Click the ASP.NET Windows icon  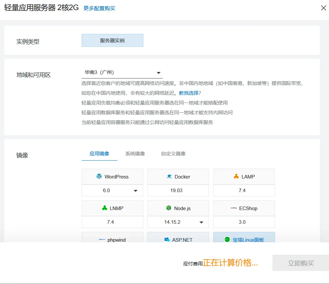167,240
